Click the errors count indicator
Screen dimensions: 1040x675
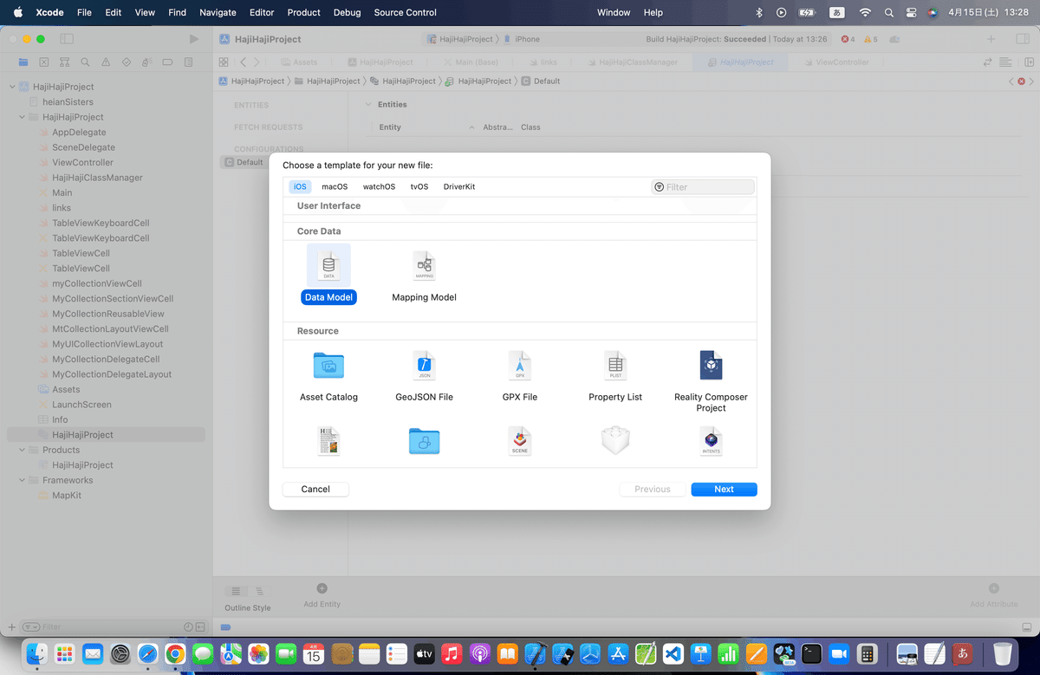[848, 39]
